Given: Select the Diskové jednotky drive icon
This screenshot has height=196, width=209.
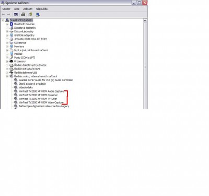Looking at the screenshot, I should click(11, 31).
